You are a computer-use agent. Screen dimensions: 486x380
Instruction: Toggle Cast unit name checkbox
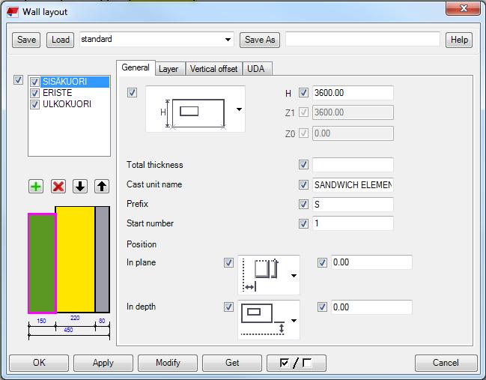[x=303, y=184]
